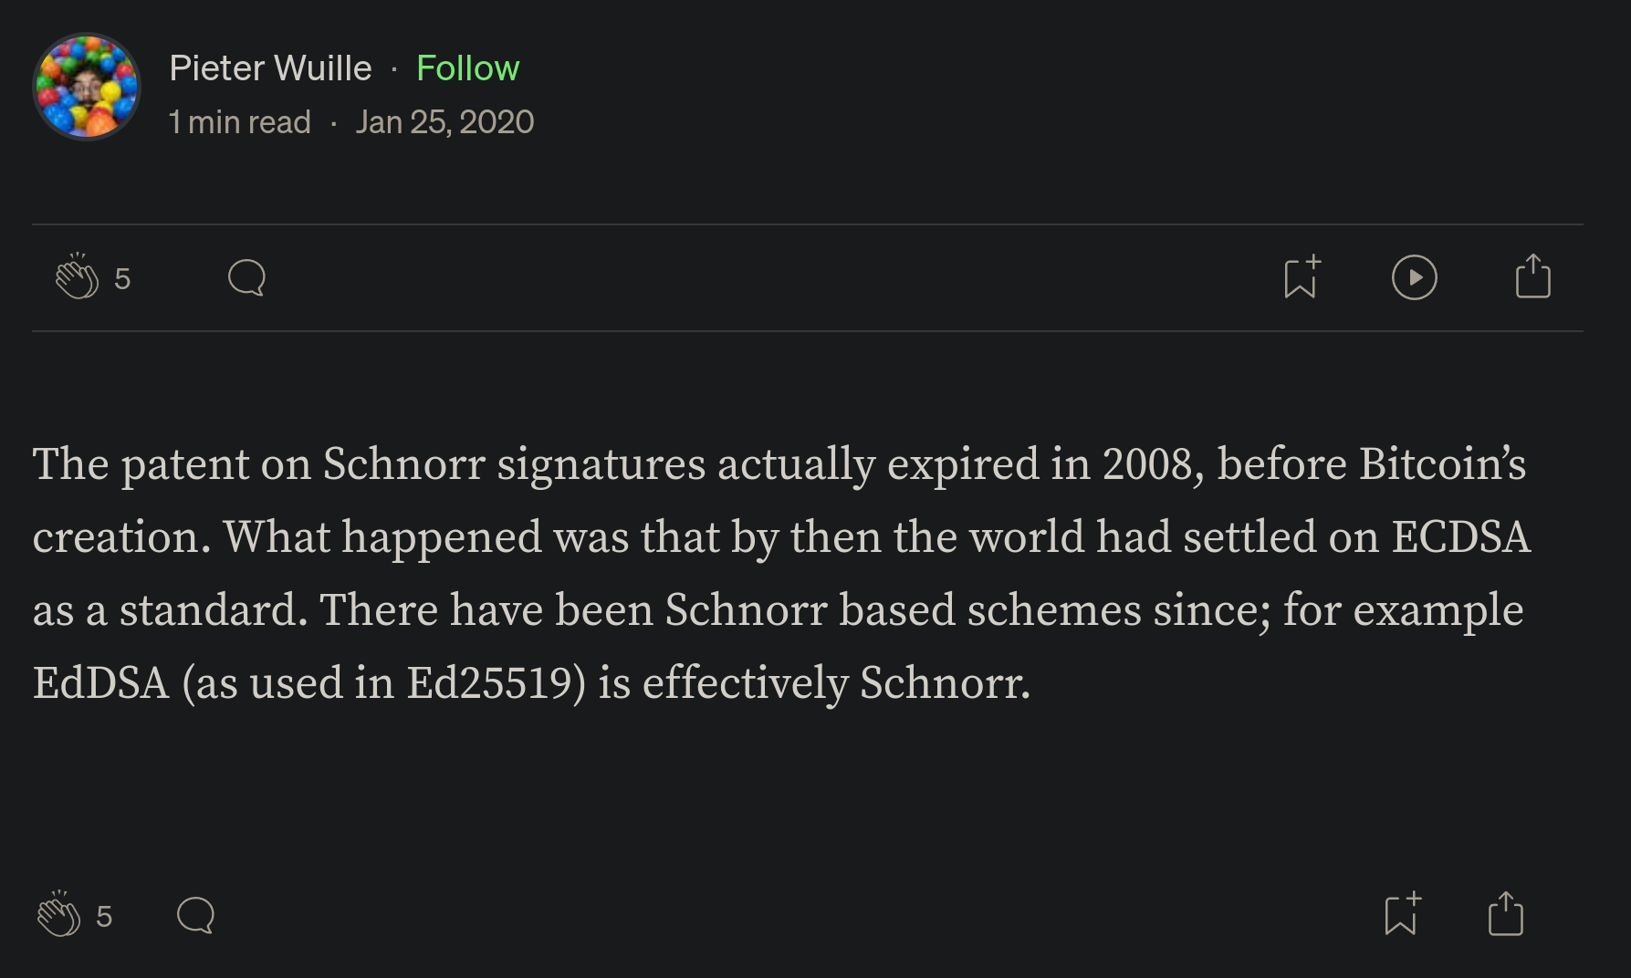Viewport: 1631px width, 978px height.
Task: View clappers via the bottom clap count 5
Action: point(104,916)
